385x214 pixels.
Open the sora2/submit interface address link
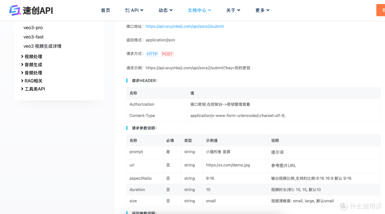[185, 26]
